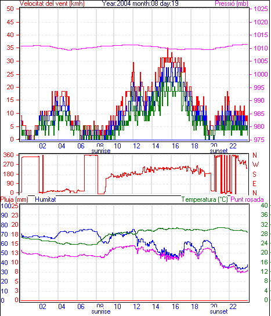Click the '50' wind speed axis value
This screenshot has height=316, width=271.
[10, 9]
